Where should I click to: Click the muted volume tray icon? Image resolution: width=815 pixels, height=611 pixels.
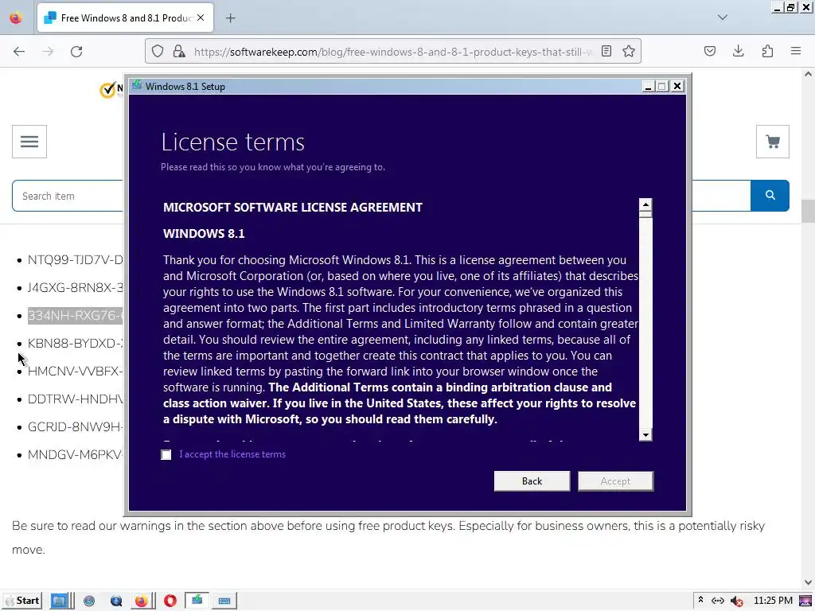[x=736, y=601]
